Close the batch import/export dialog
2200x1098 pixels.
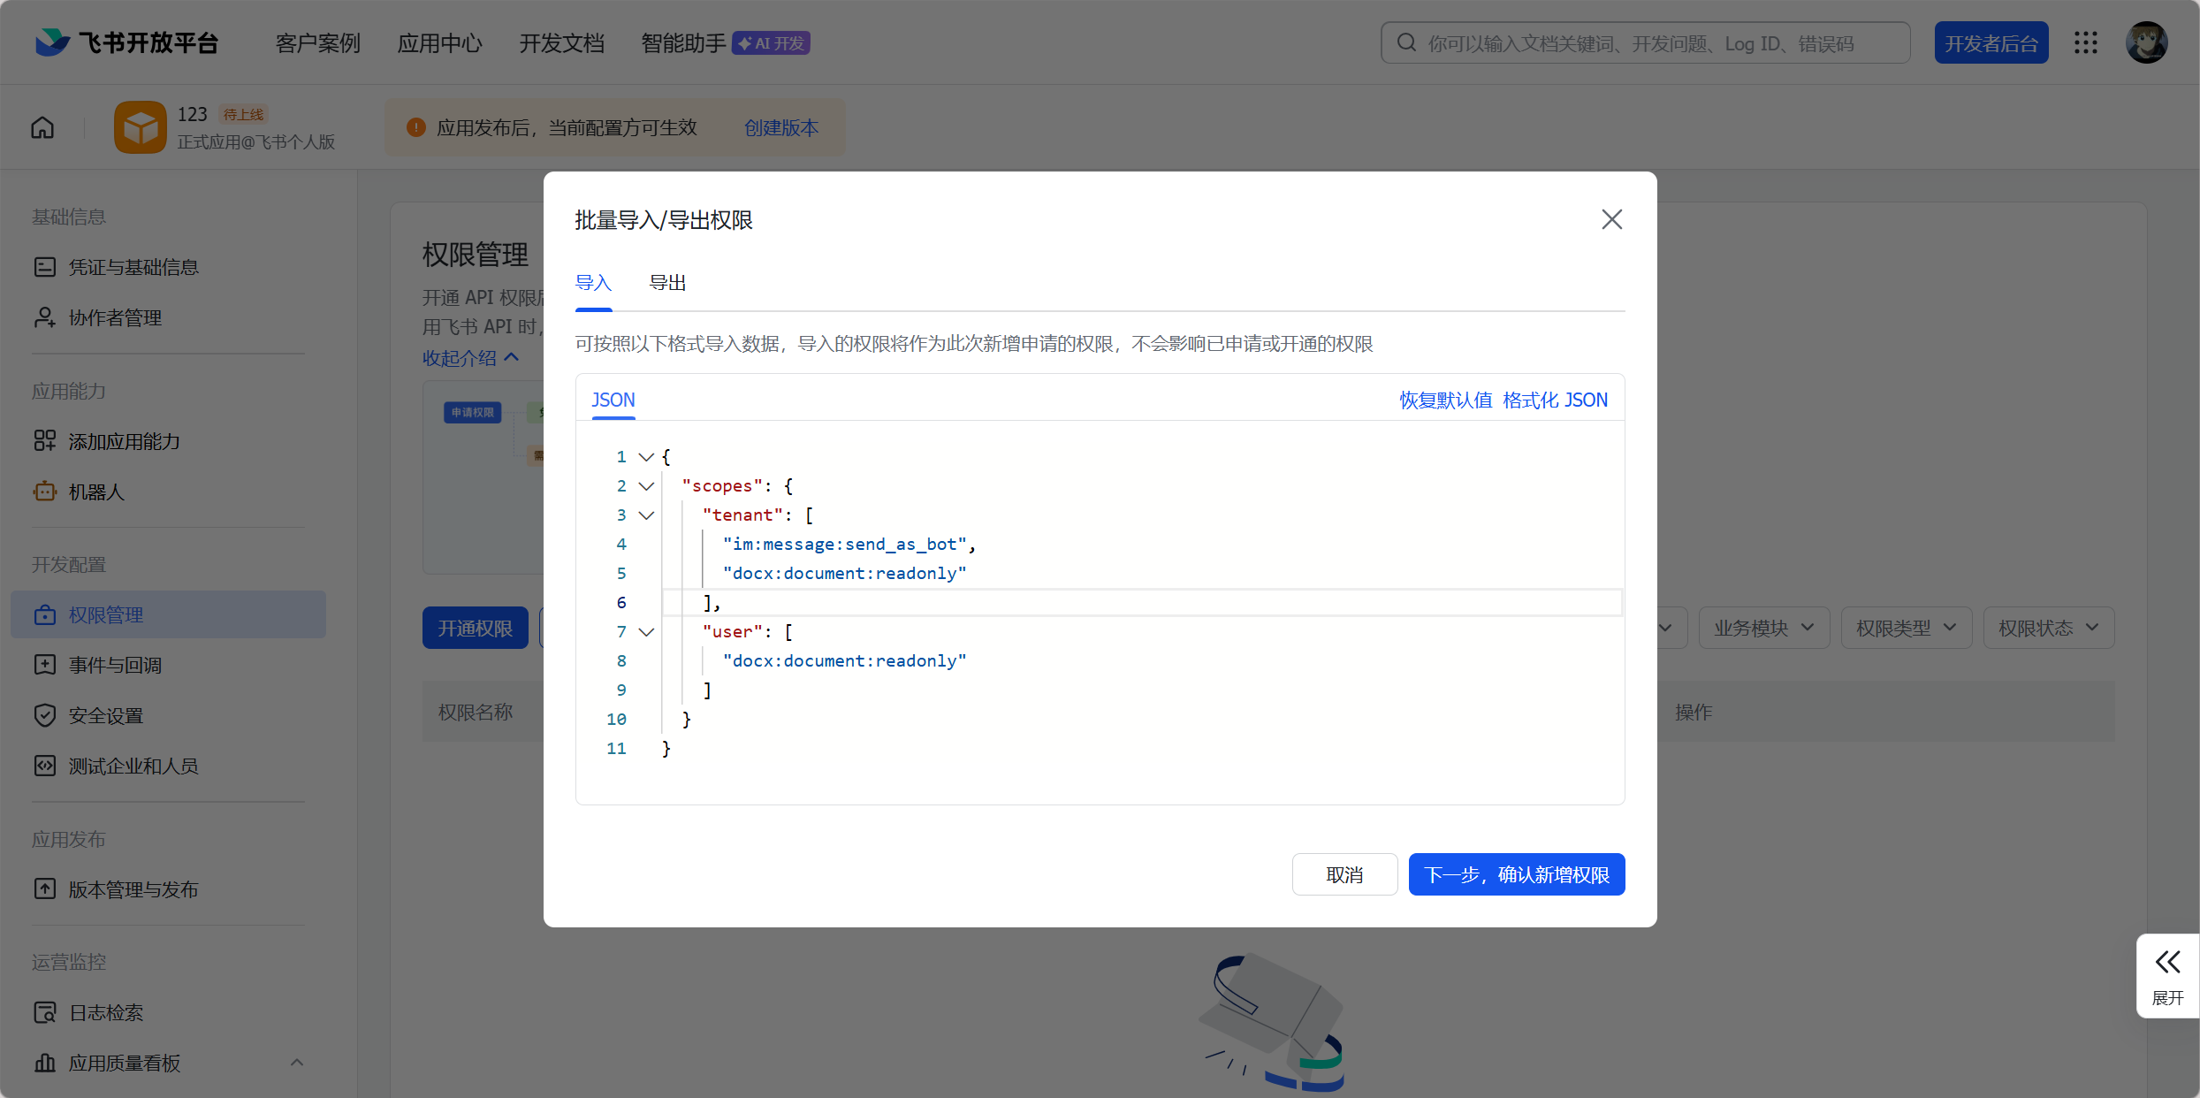[x=1611, y=219]
